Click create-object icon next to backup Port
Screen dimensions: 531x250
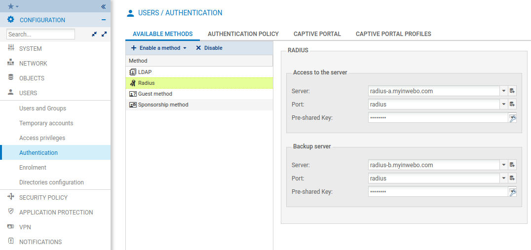click(512, 179)
